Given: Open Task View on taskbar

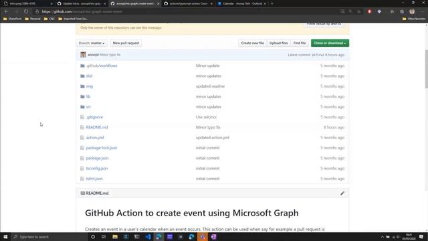Looking at the screenshot, I should [104, 236].
